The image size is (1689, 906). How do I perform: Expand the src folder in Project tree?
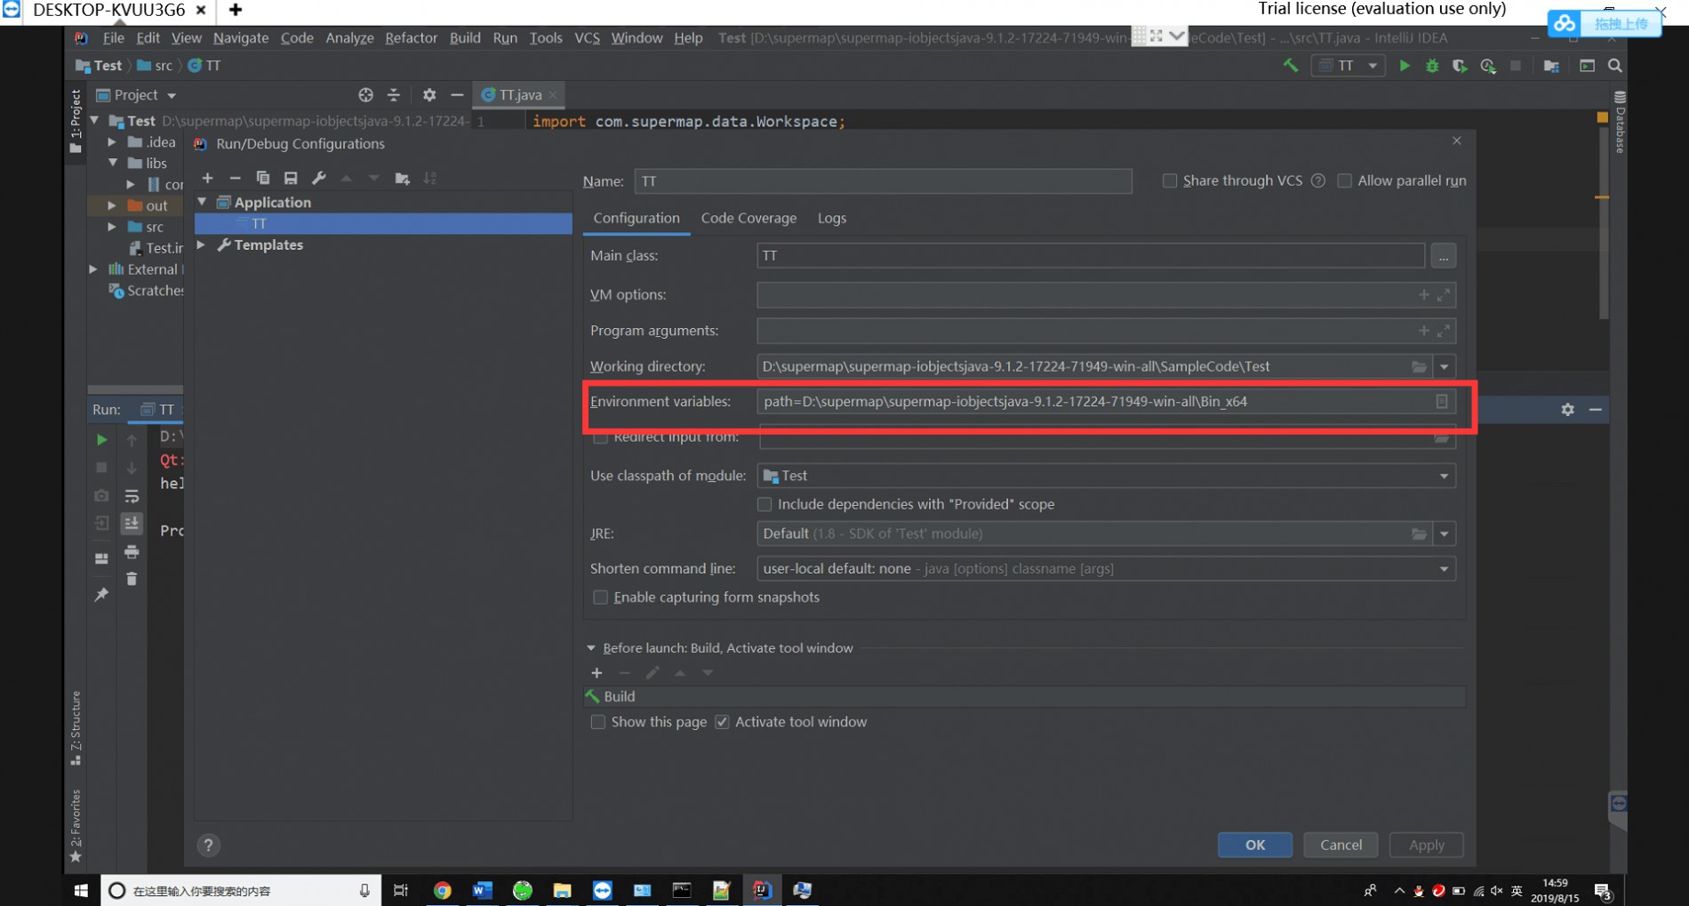111,227
